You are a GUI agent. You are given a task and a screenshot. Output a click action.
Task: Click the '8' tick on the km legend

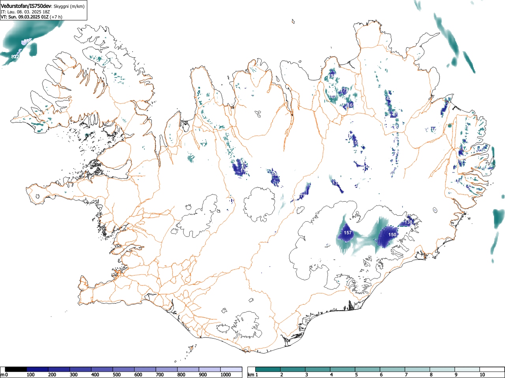click(431, 375)
